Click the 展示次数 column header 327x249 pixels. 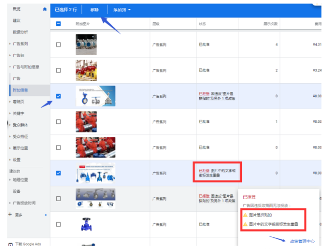click(x=270, y=23)
